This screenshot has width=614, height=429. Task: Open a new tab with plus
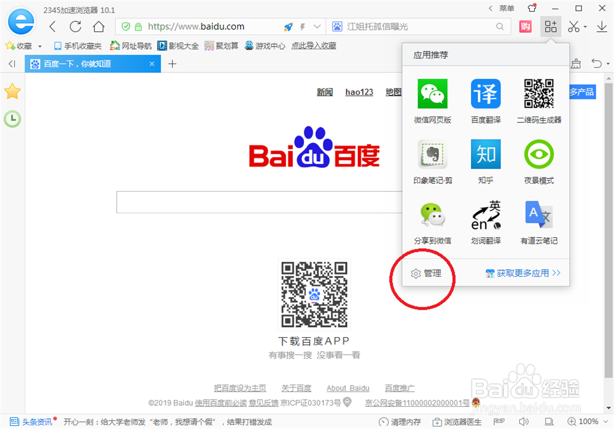point(173,64)
